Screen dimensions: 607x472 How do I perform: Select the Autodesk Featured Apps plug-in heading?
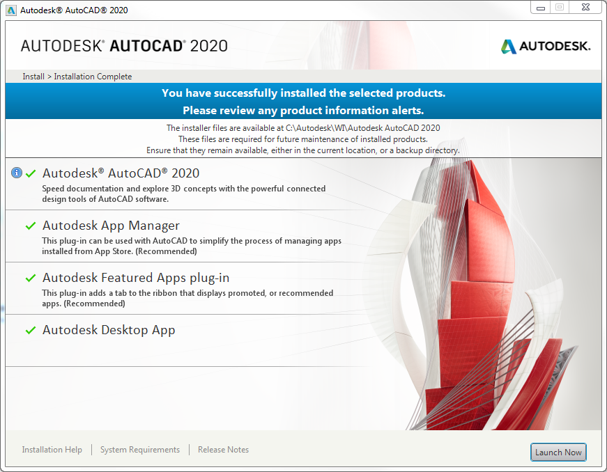pos(136,278)
